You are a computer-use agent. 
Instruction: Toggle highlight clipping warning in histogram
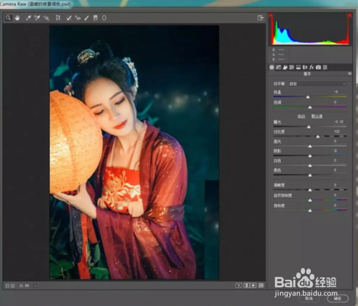pyautogui.click(x=349, y=16)
